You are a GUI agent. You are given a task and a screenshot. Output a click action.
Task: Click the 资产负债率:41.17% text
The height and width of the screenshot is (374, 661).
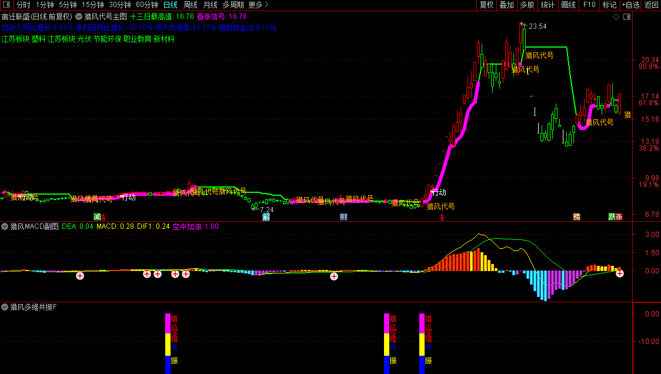186,28
